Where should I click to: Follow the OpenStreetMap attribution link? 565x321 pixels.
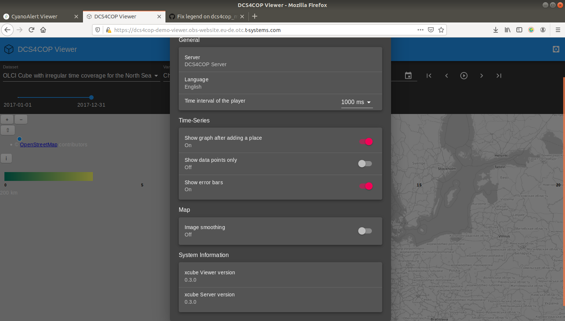click(x=38, y=144)
